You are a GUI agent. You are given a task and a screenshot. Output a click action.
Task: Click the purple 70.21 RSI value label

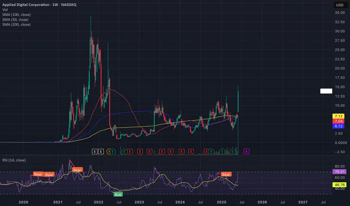(339, 172)
